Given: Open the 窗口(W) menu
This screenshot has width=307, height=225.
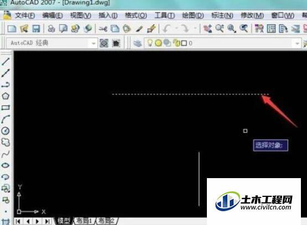Looking at the screenshot, I should click(x=283, y=15).
